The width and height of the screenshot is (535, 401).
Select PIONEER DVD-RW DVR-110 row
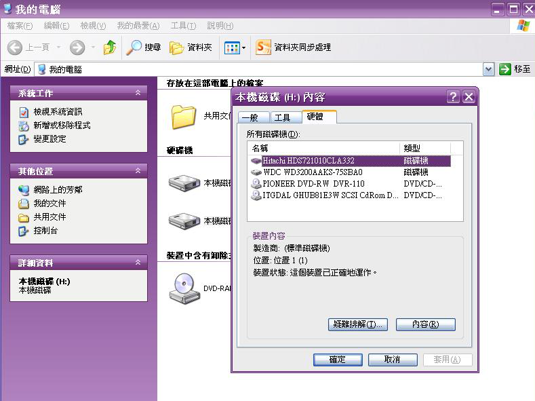(351, 184)
